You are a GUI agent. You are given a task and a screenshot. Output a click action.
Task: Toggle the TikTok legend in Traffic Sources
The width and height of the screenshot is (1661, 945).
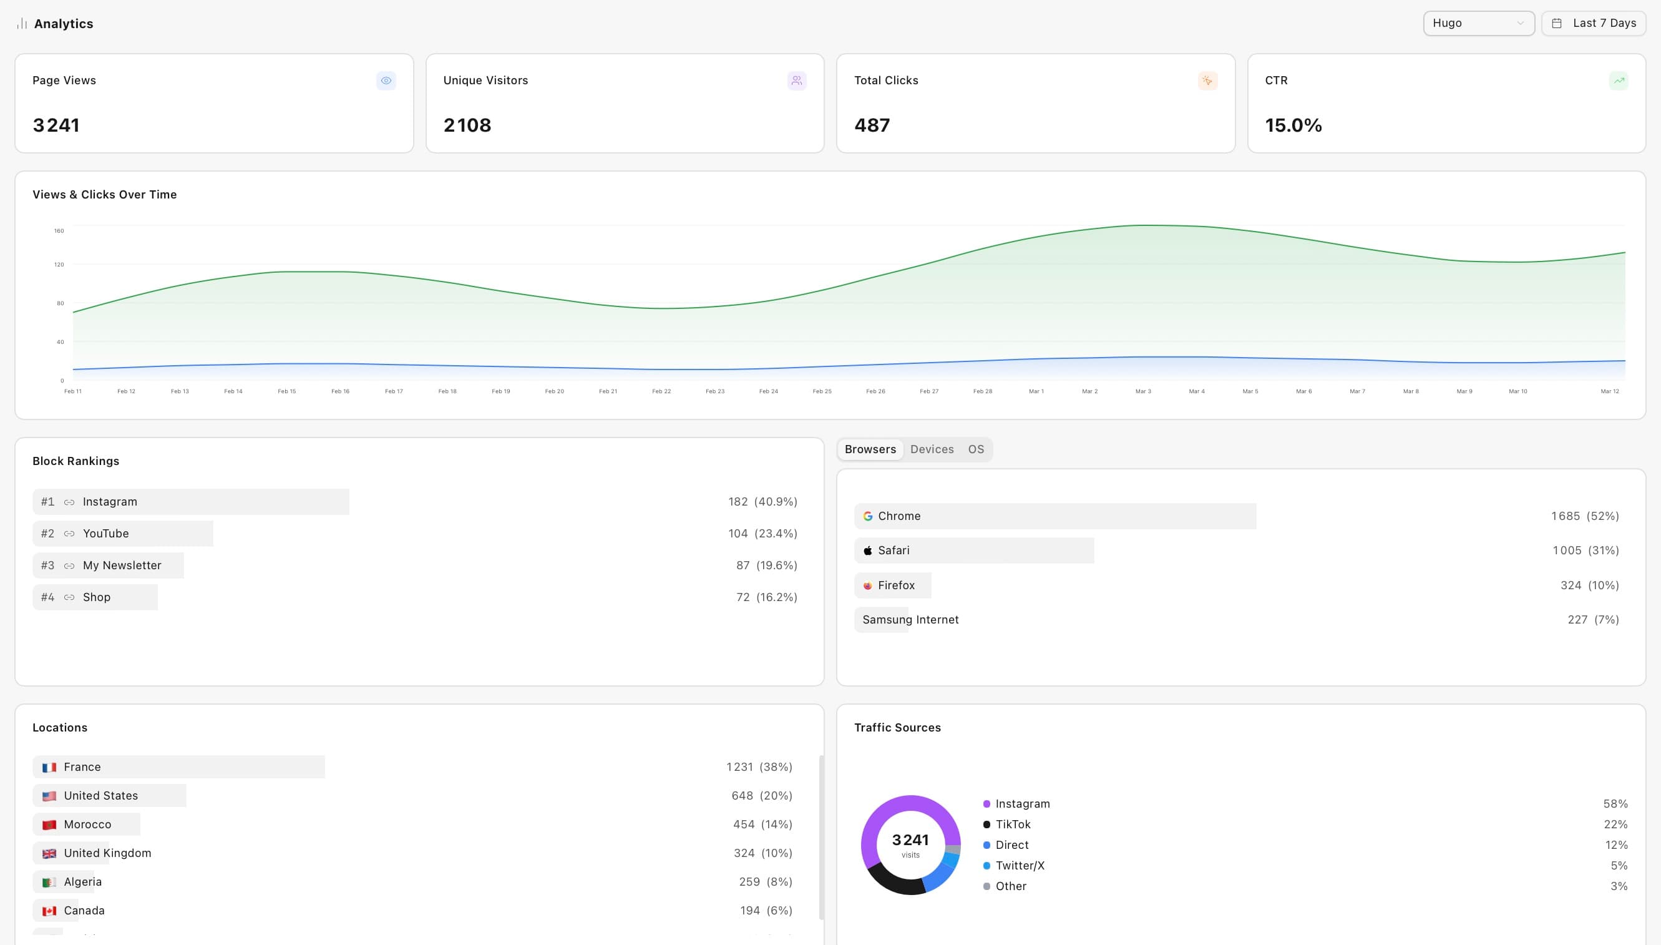[x=1012, y=824]
